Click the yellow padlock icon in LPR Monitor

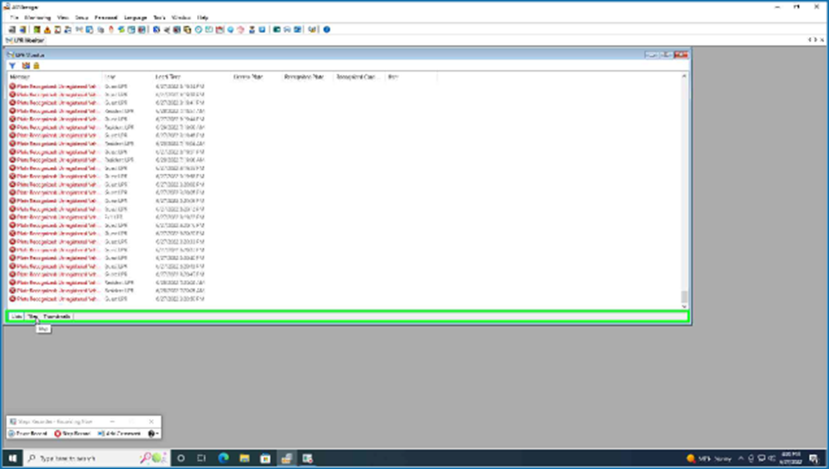[x=36, y=65]
